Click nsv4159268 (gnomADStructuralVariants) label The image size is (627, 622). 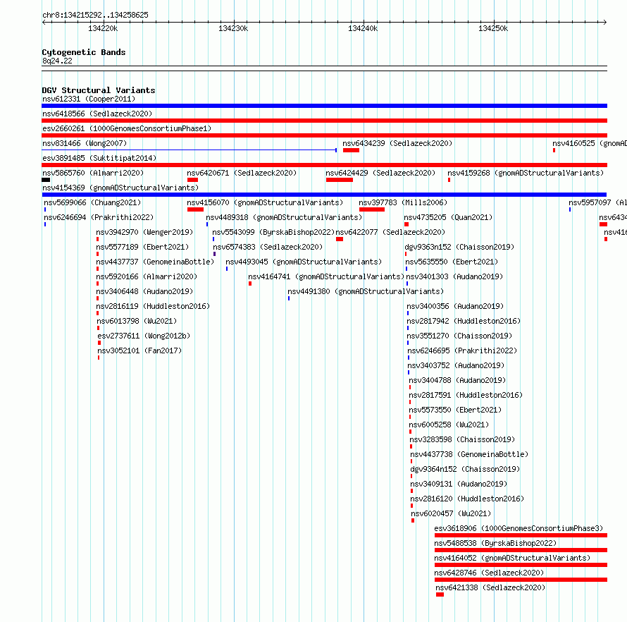[x=526, y=173]
